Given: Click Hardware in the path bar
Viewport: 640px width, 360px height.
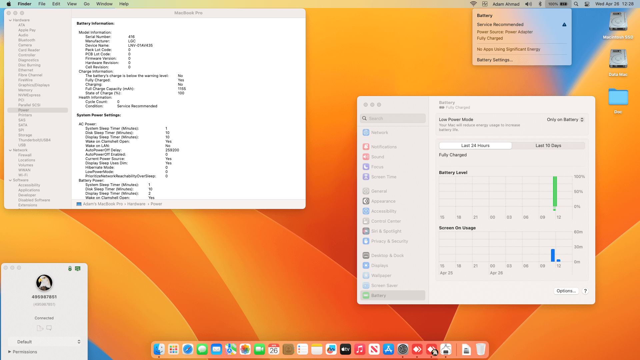Looking at the screenshot, I should pyautogui.click(x=136, y=204).
